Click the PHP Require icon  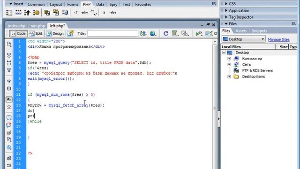click(56, 13)
